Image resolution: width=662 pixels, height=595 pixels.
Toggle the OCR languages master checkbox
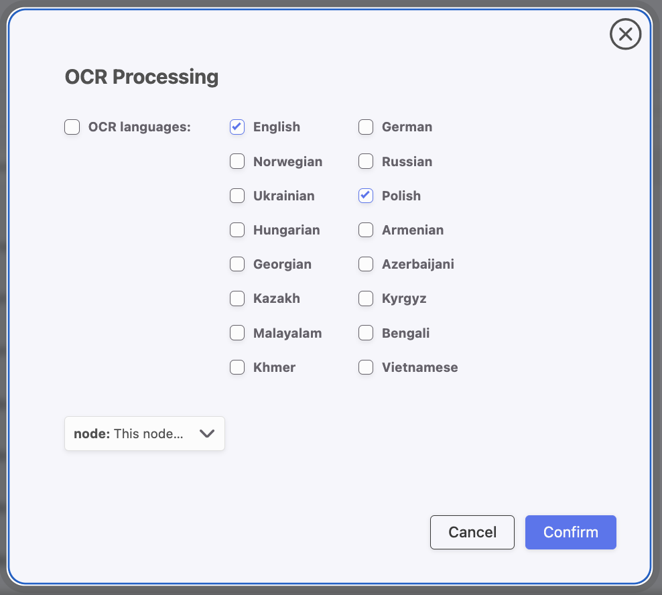coord(72,127)
